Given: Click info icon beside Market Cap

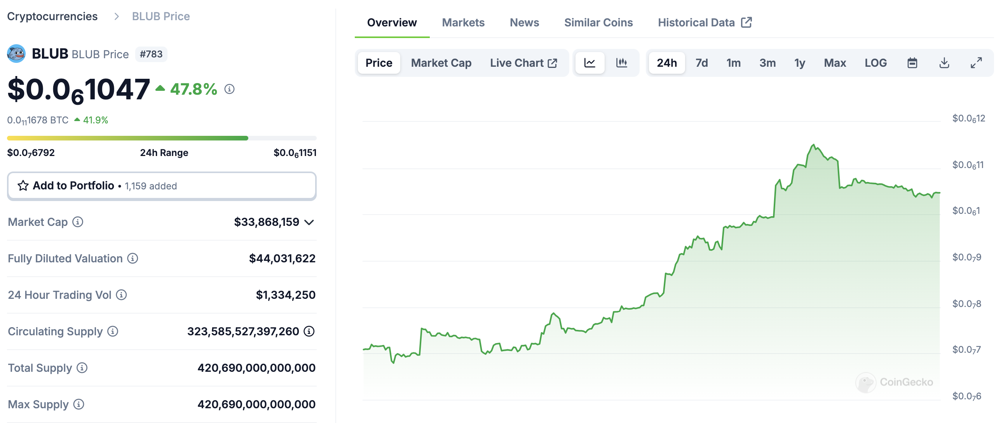Looking at the screenshot, I should coord(78,222).
